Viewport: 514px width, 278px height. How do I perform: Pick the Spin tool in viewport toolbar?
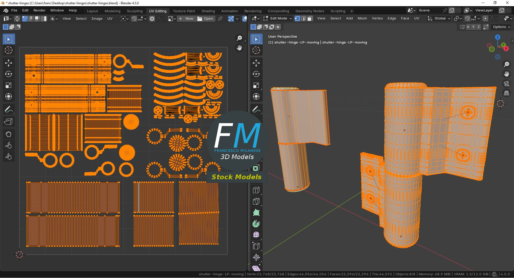tap(256, 224)
